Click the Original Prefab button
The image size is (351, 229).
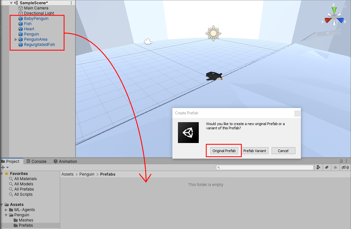click(223, 150)
